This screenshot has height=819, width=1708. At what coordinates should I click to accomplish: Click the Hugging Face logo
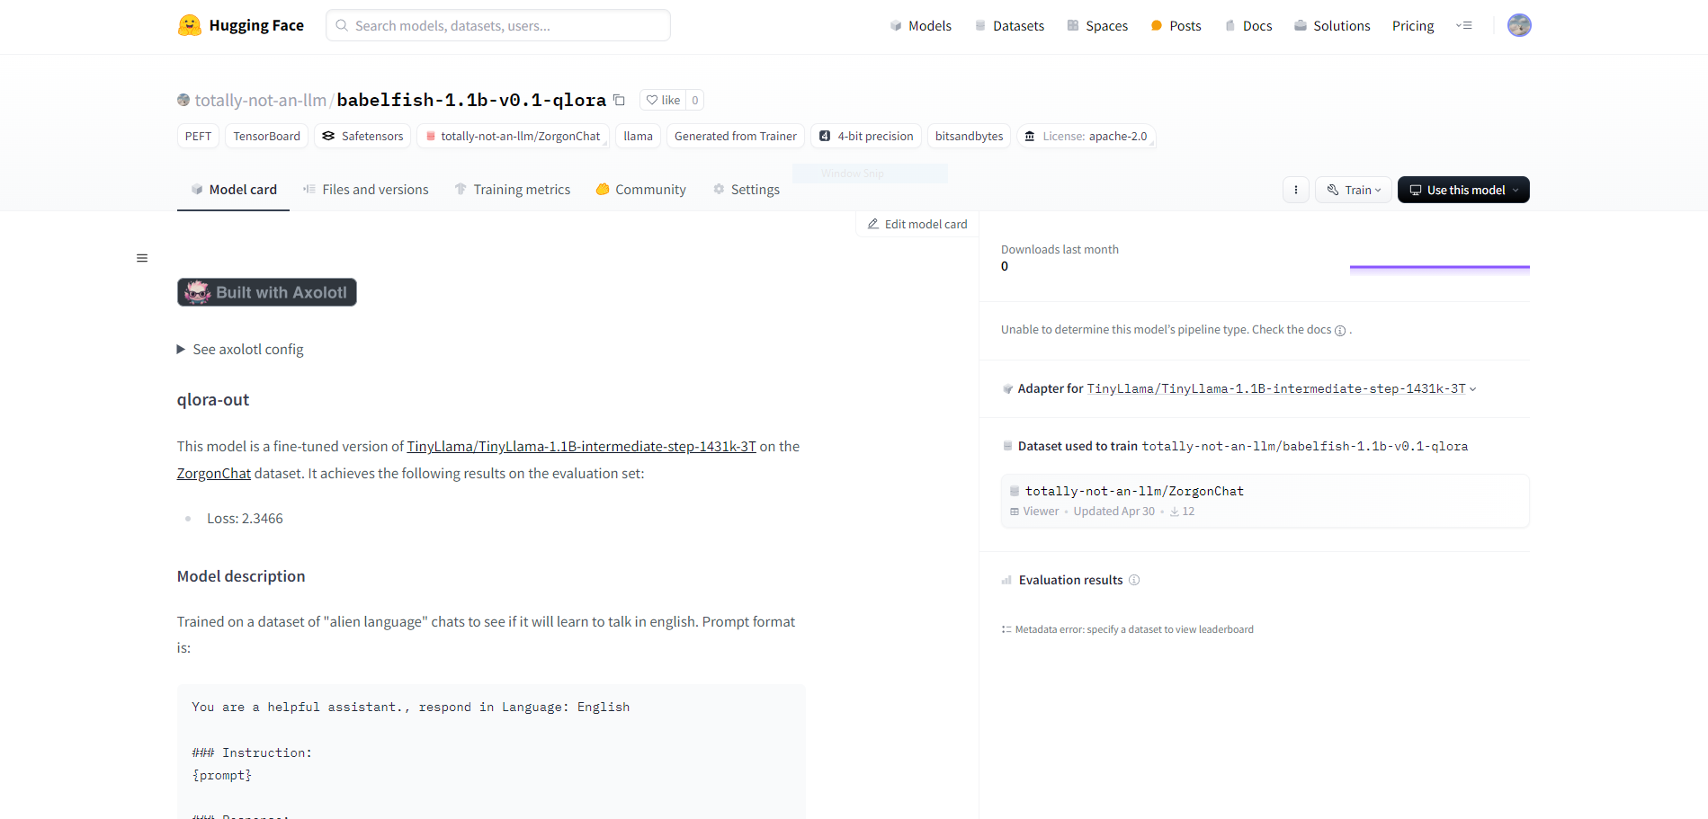[x=240, y=25]
